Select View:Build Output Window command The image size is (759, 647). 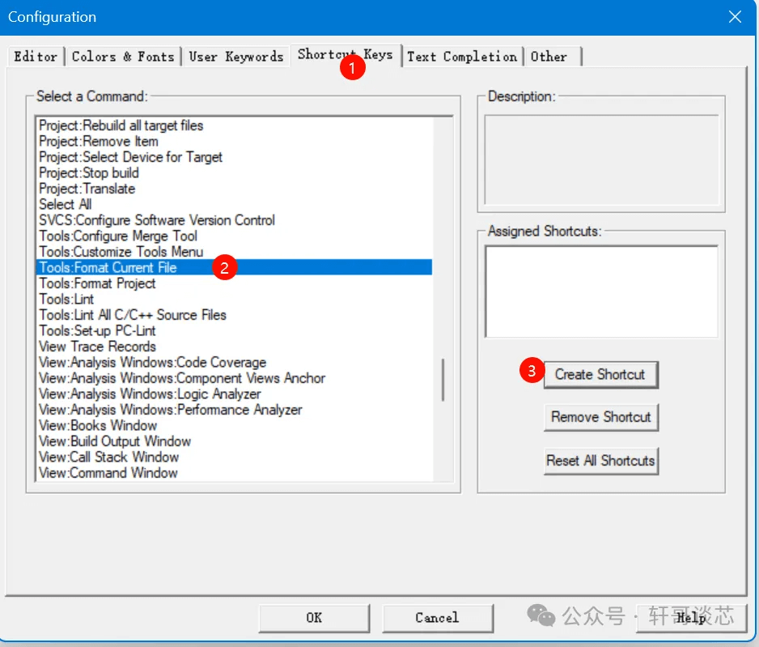(x=115, y=441)
